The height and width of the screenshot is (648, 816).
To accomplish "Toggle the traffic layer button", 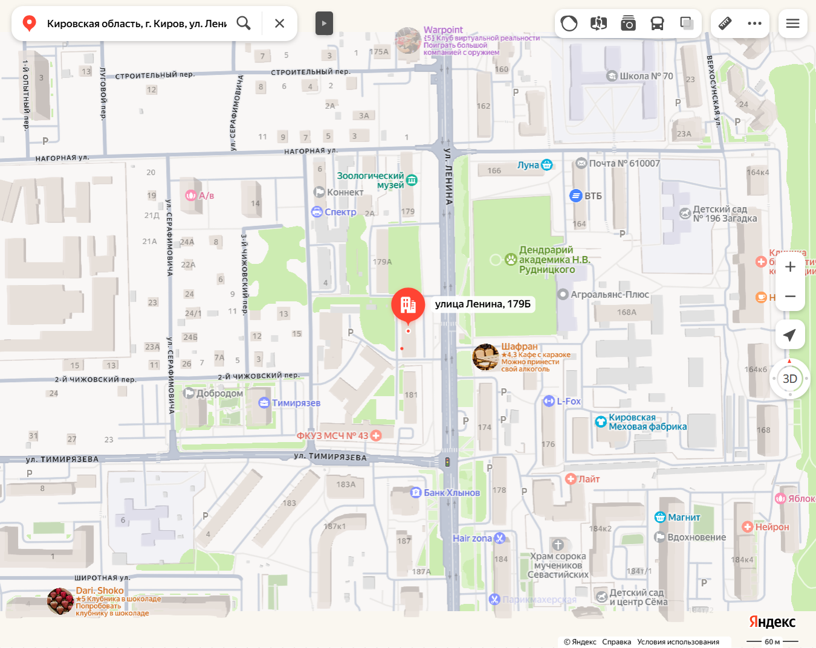I will [569, 24].
